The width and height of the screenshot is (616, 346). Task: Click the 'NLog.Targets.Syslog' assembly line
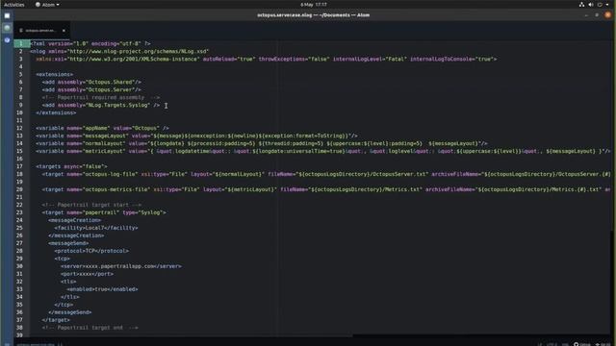click(x=101, y=105)
